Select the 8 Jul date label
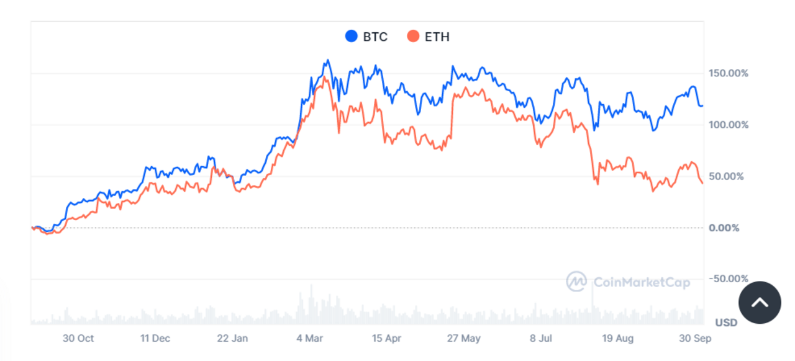This screenshot has width=795, height=361. coord(540,339)
